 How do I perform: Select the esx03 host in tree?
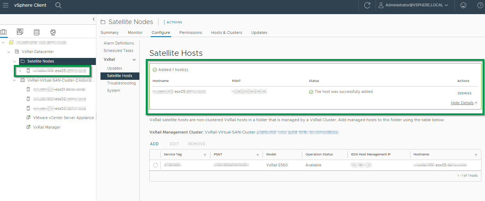60,108
